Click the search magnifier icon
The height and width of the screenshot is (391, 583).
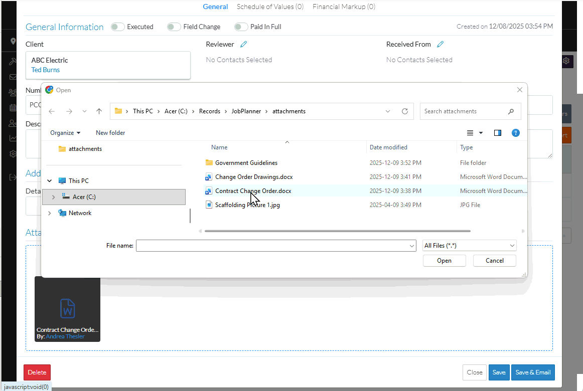[511, 111]
